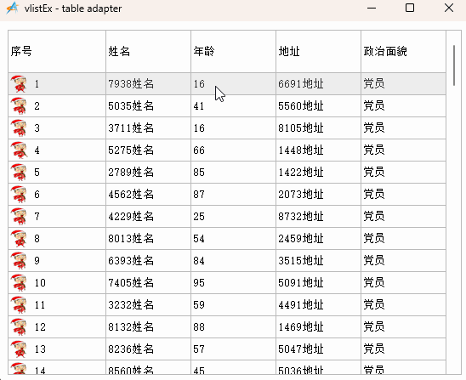Select the cell 5035姓名
The image size is (466, 380).
point(148,106)
